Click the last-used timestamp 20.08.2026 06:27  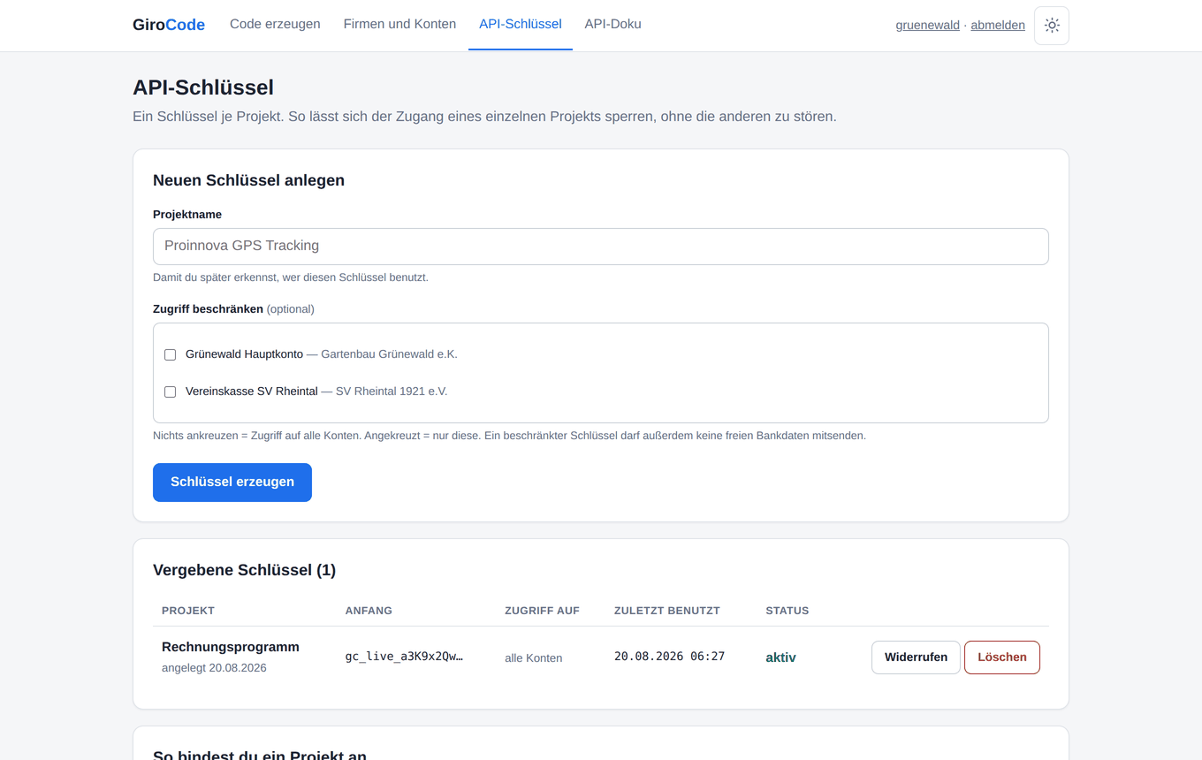(x=669, y=657)
